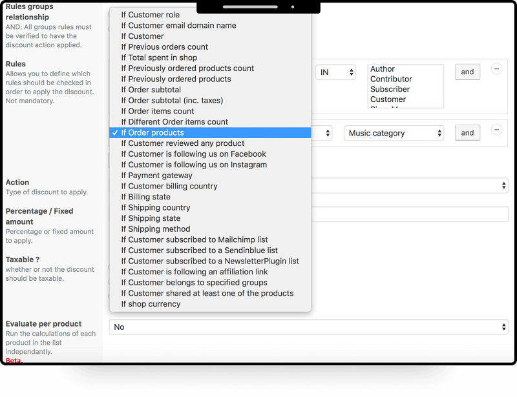This screenshot has width=517, height=397.
Task: Click the first and button
Action: [467, 72]
